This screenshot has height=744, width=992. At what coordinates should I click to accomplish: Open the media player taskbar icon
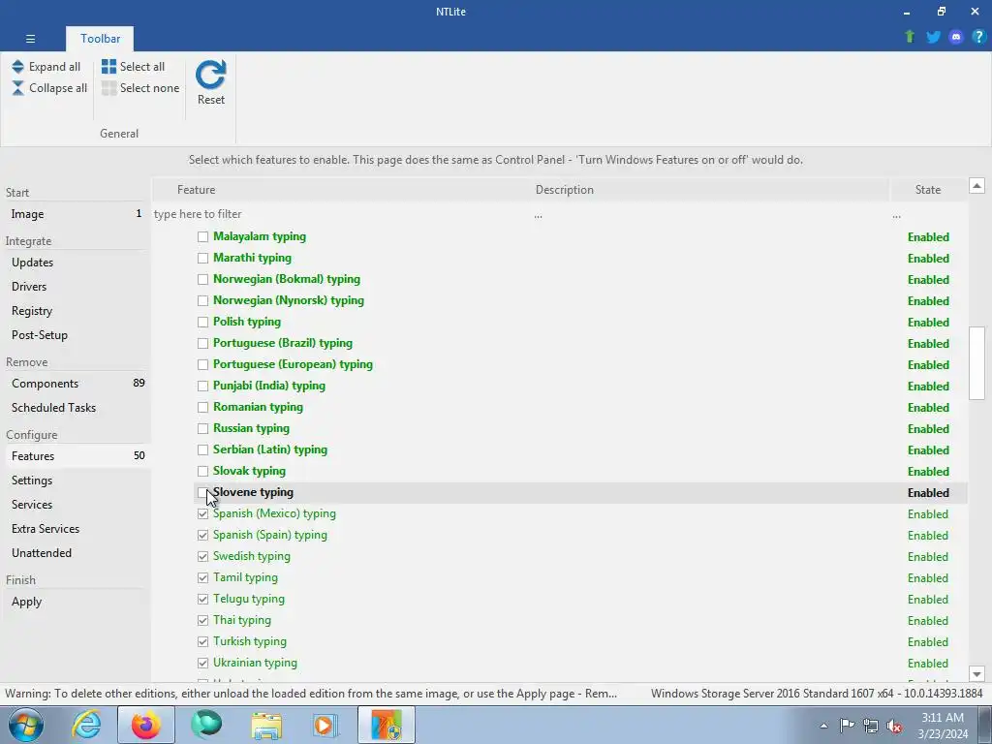coord(325,725)
